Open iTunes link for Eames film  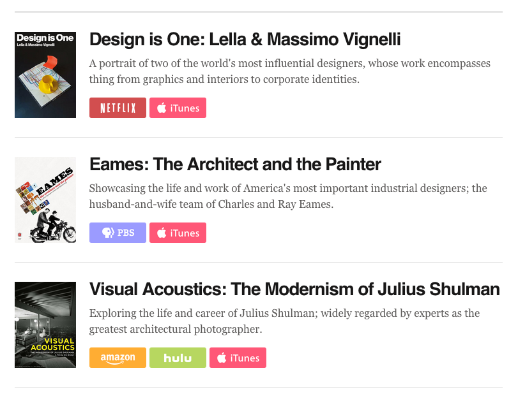[x=178, y=233]
